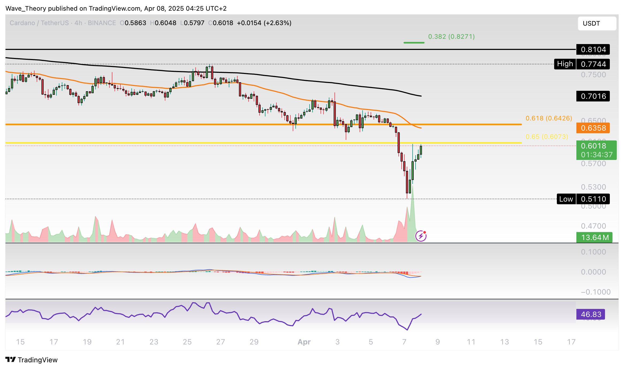The width and height of the screenshot is (624, 369).
Task: Click the purple 46.83 RSI value label
Action: coord(591,314)
